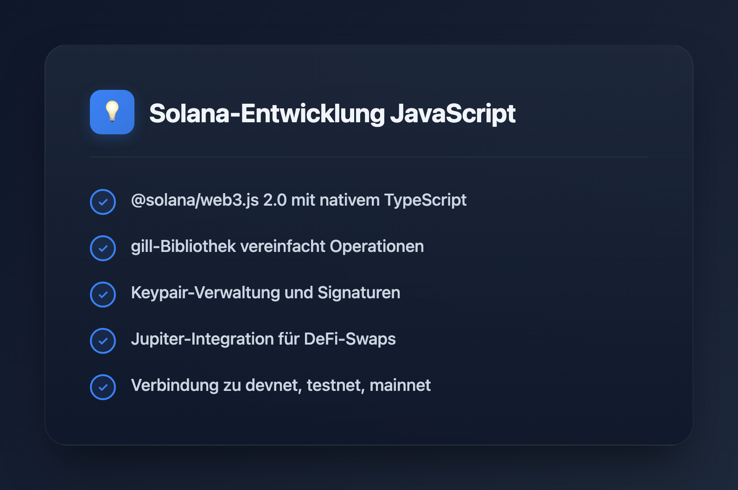
Task: Select text "gill-Bibliothek vereinfacht Operationen"
Action: coord(277,246)
